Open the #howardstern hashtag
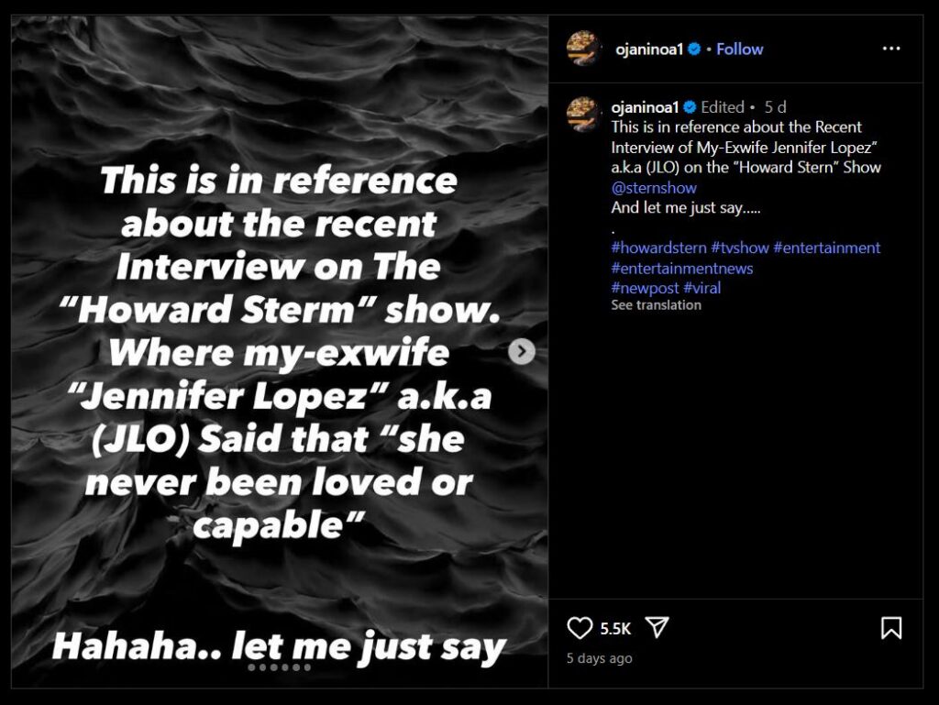The height and width of the screenshot is (705, 939). pos(658,248)
